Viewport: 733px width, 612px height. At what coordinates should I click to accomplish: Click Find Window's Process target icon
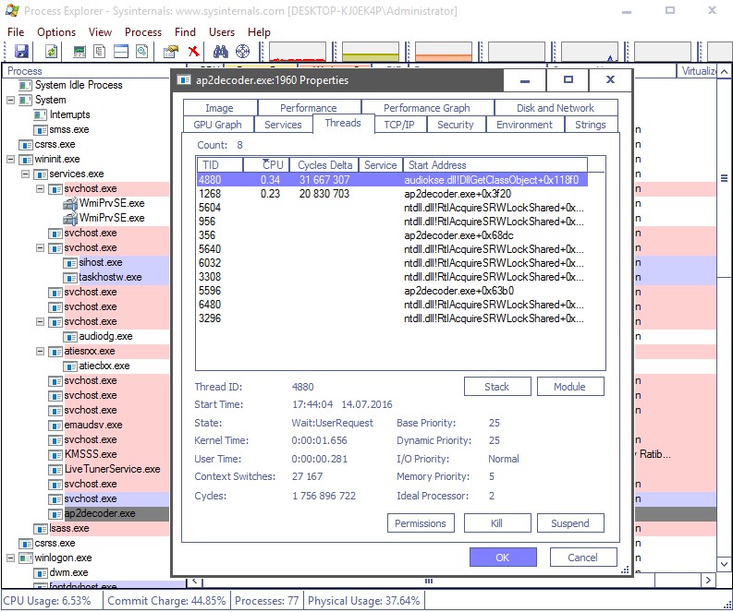(242, 51)
